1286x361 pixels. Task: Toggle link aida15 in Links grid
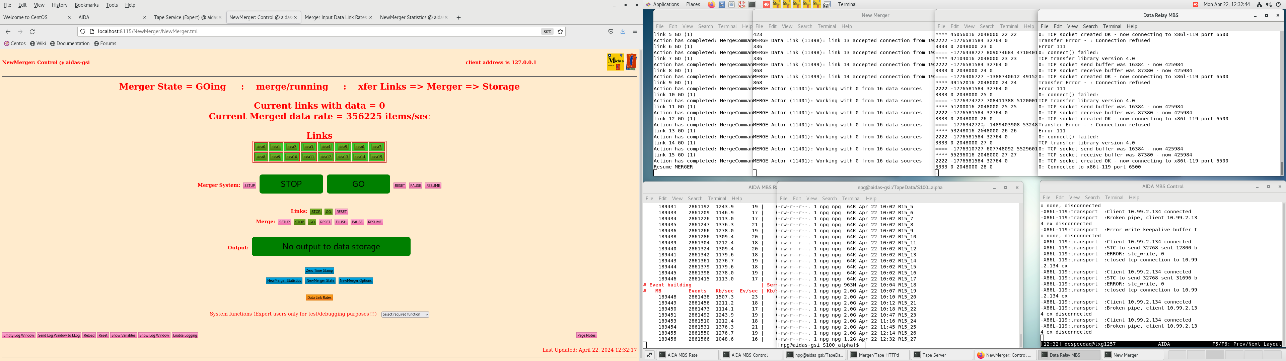[x=377, y=157]
